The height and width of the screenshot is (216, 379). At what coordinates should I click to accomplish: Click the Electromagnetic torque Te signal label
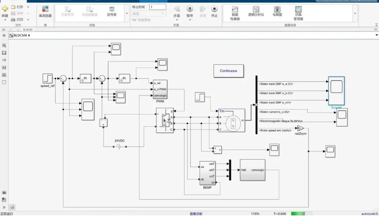click(x=281, y=121)
